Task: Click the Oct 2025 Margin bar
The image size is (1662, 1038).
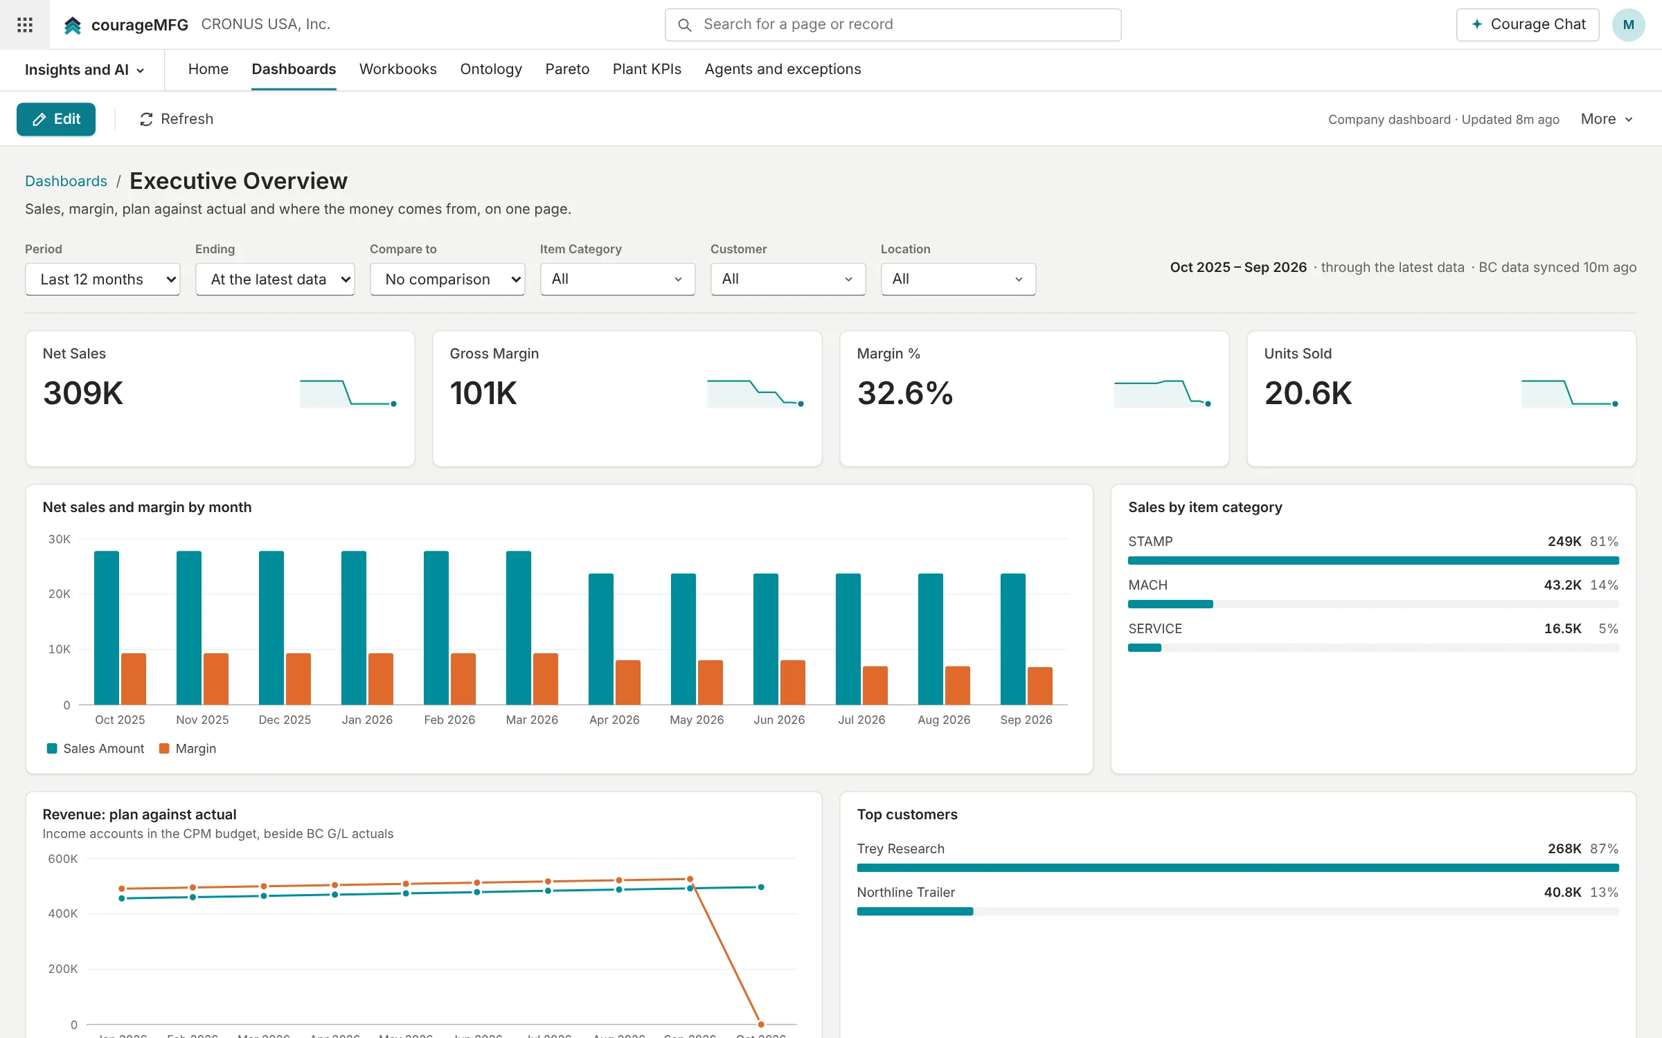Action: (x=134, y=679)
